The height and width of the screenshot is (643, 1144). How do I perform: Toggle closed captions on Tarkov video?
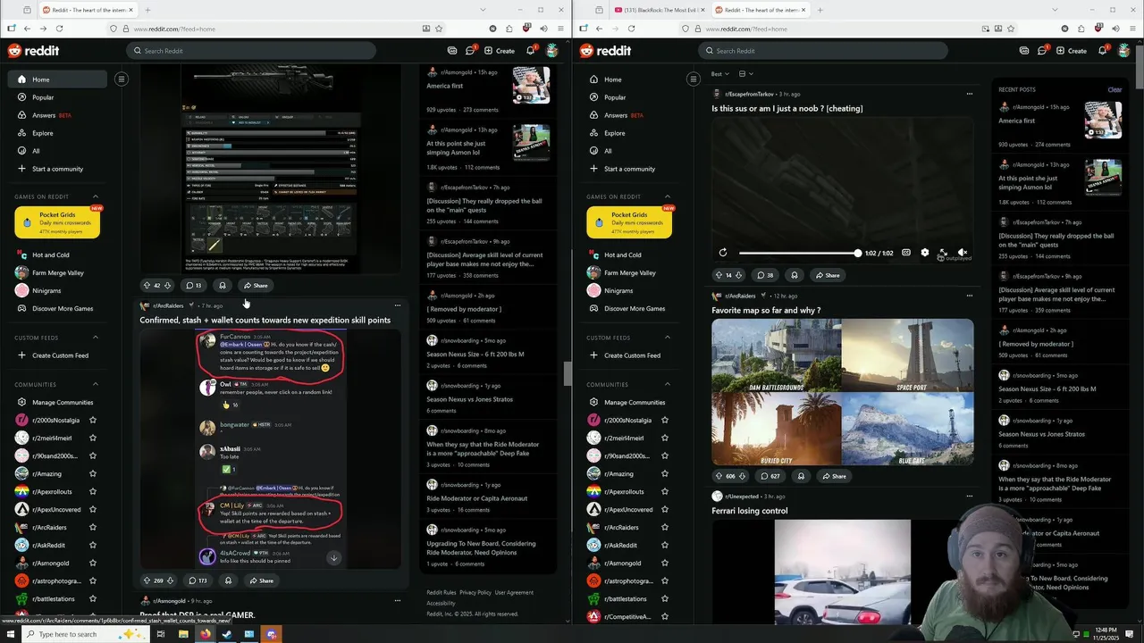point(906,253)
